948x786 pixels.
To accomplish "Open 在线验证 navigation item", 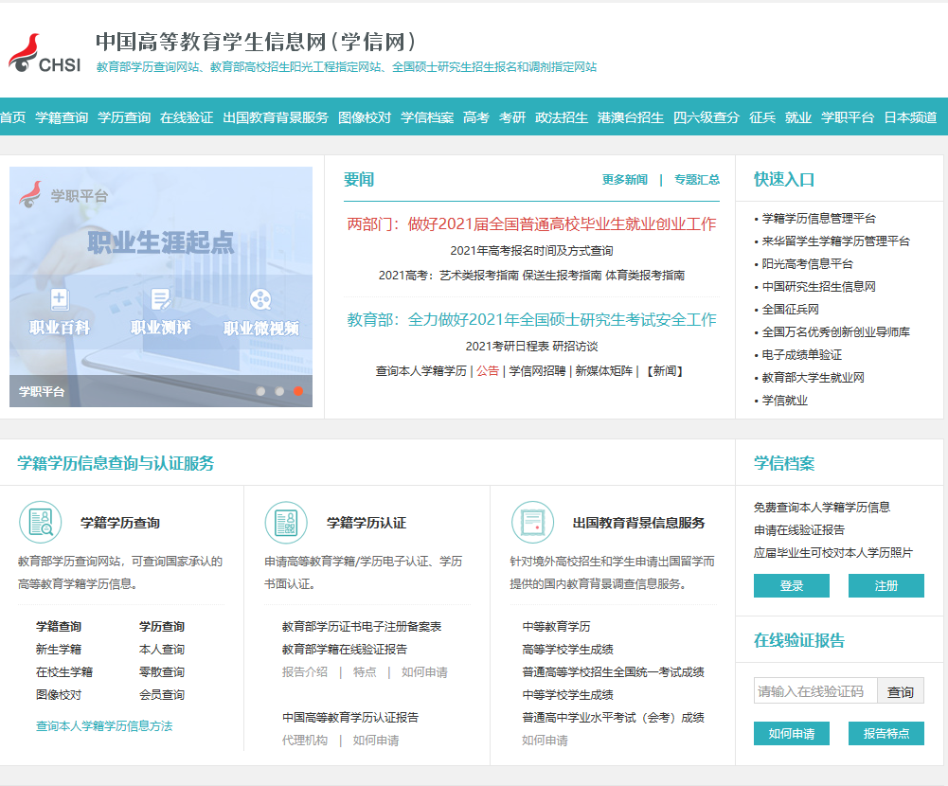I will click(187, 117).
